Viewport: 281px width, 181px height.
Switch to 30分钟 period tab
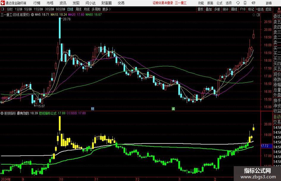pyautogui.click(x=49, y=9)
